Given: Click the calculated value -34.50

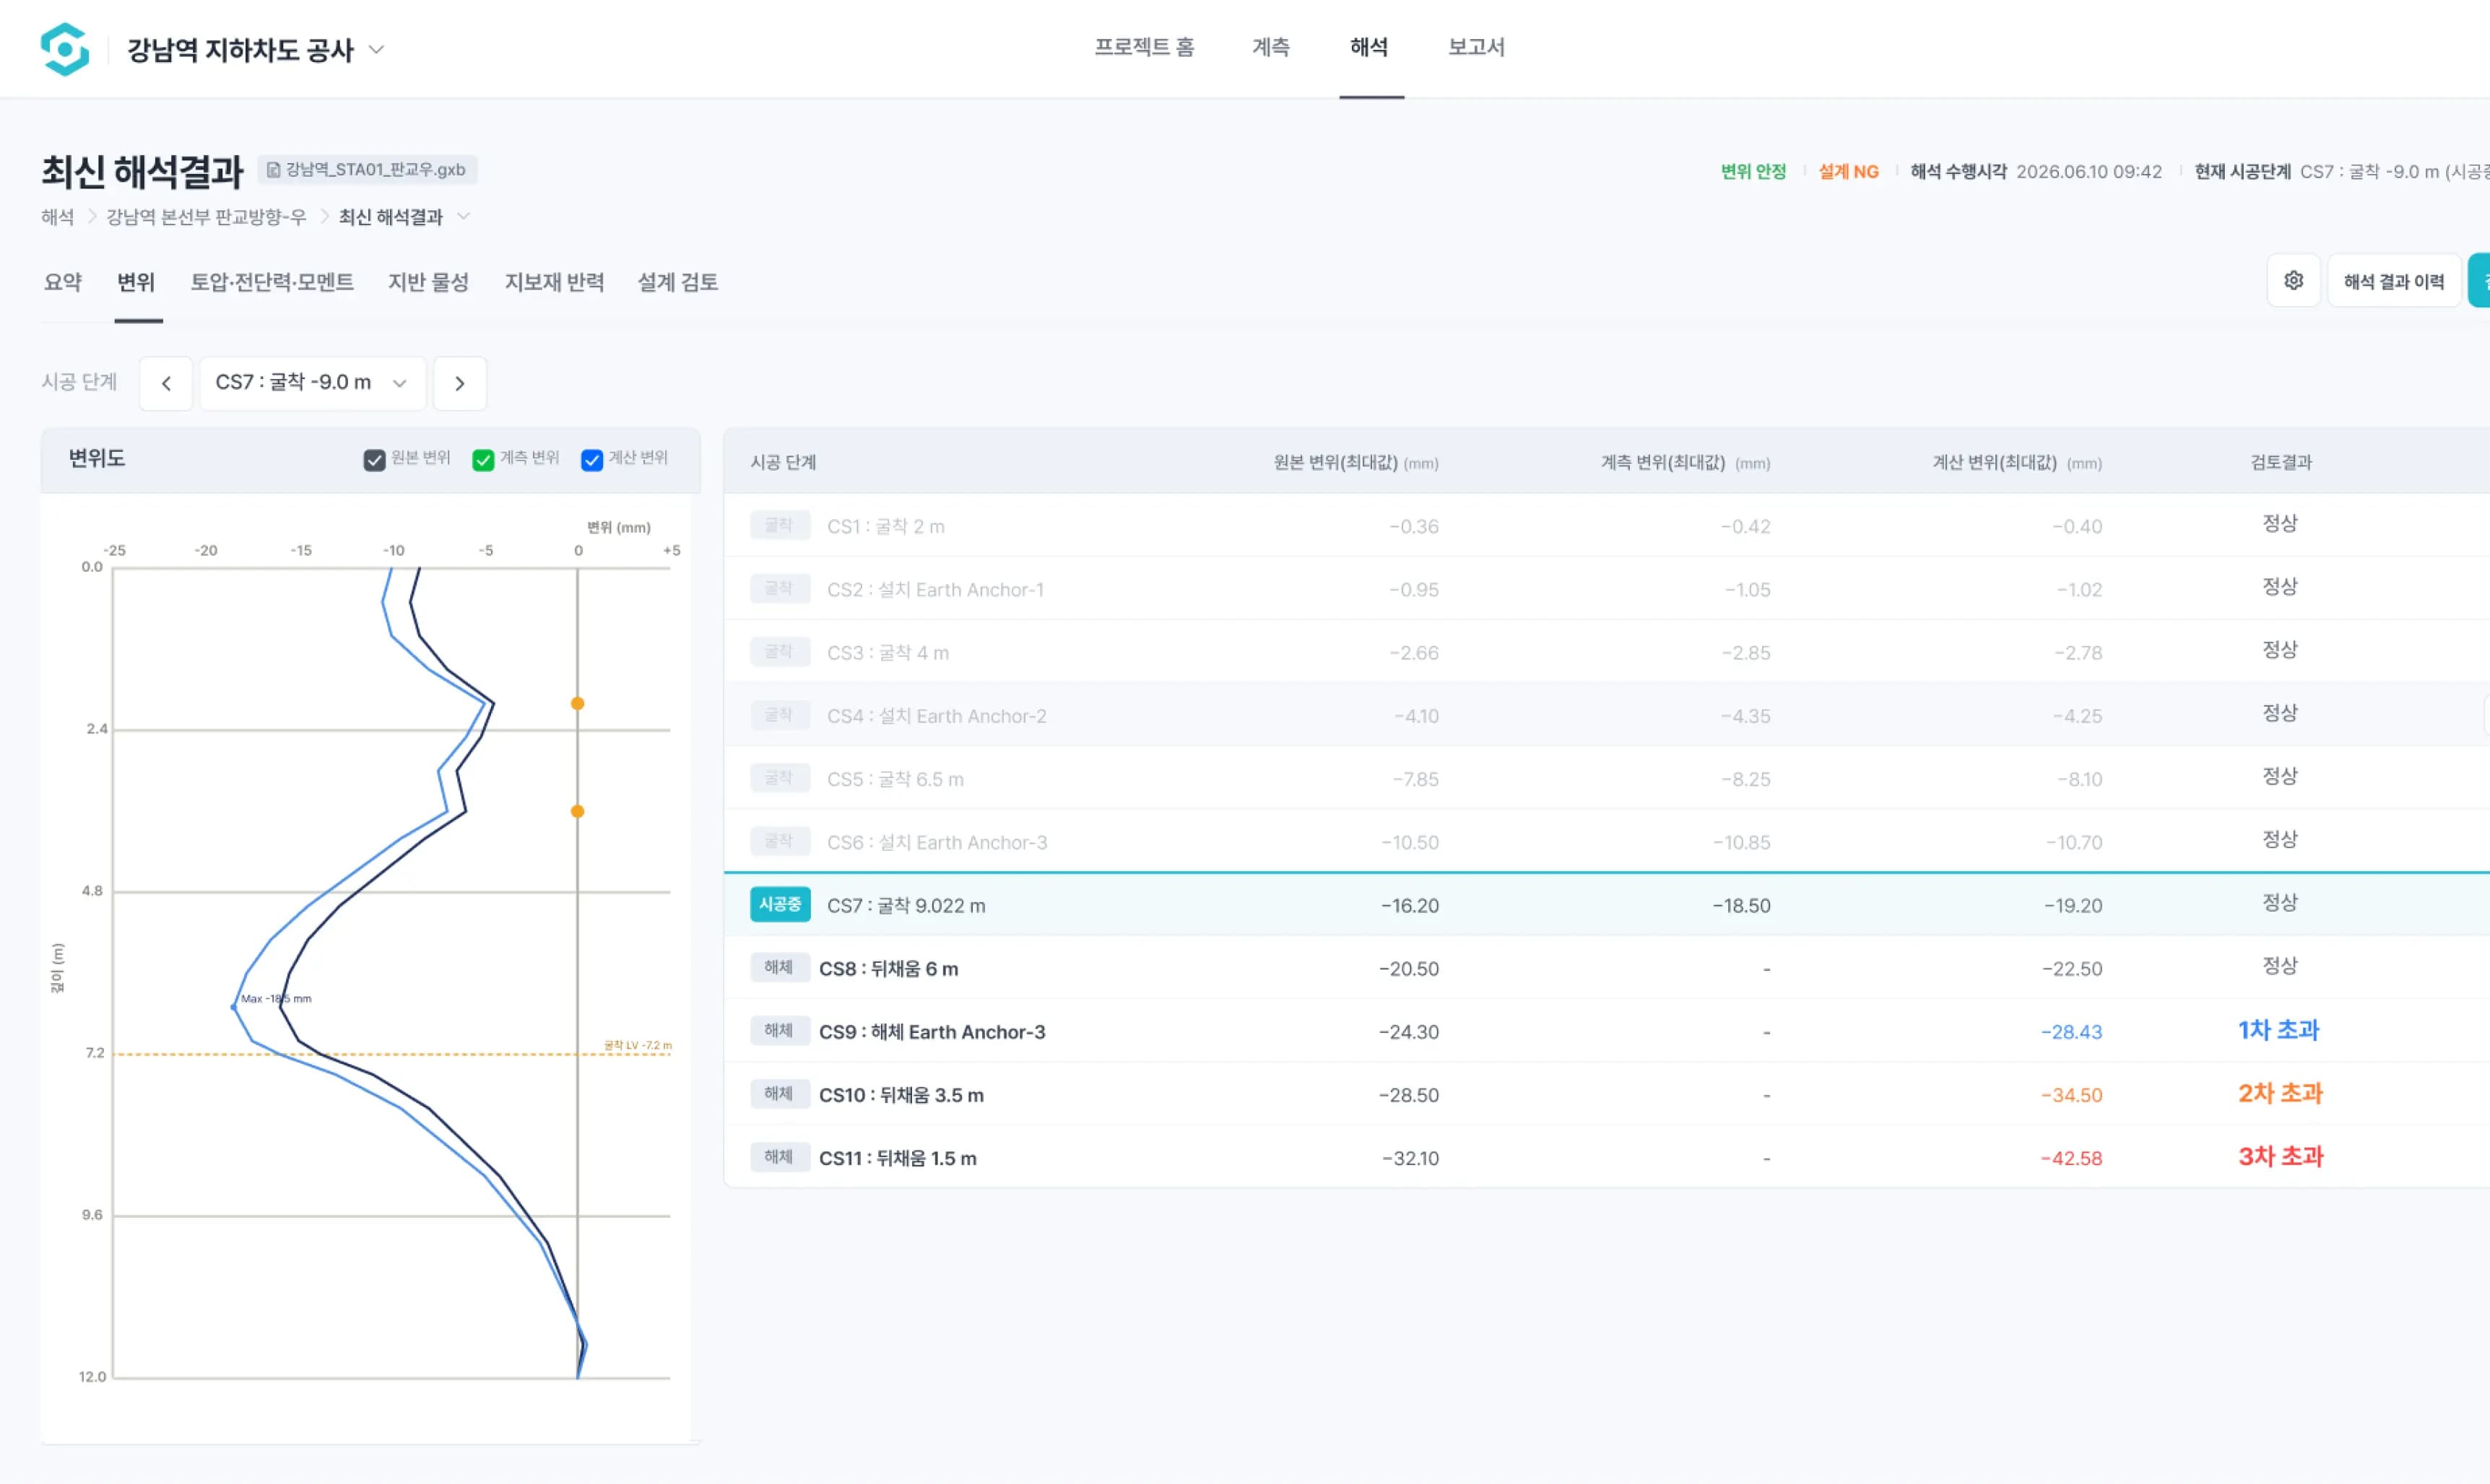Looking at the screenshot, I should [x=2071, y=1095].
